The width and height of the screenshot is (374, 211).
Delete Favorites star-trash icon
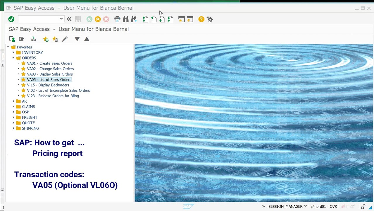tap(55, 39)
